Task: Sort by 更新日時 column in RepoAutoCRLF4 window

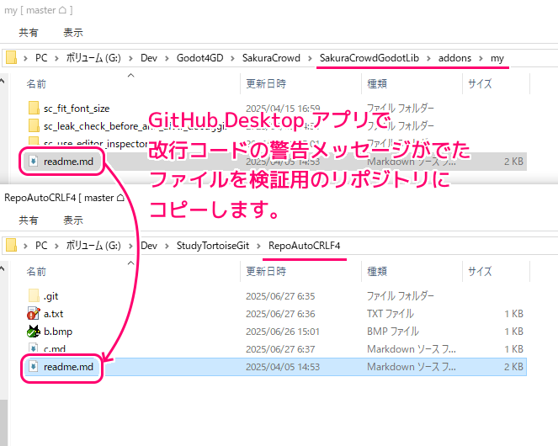Action: click(x=266, y=272)
